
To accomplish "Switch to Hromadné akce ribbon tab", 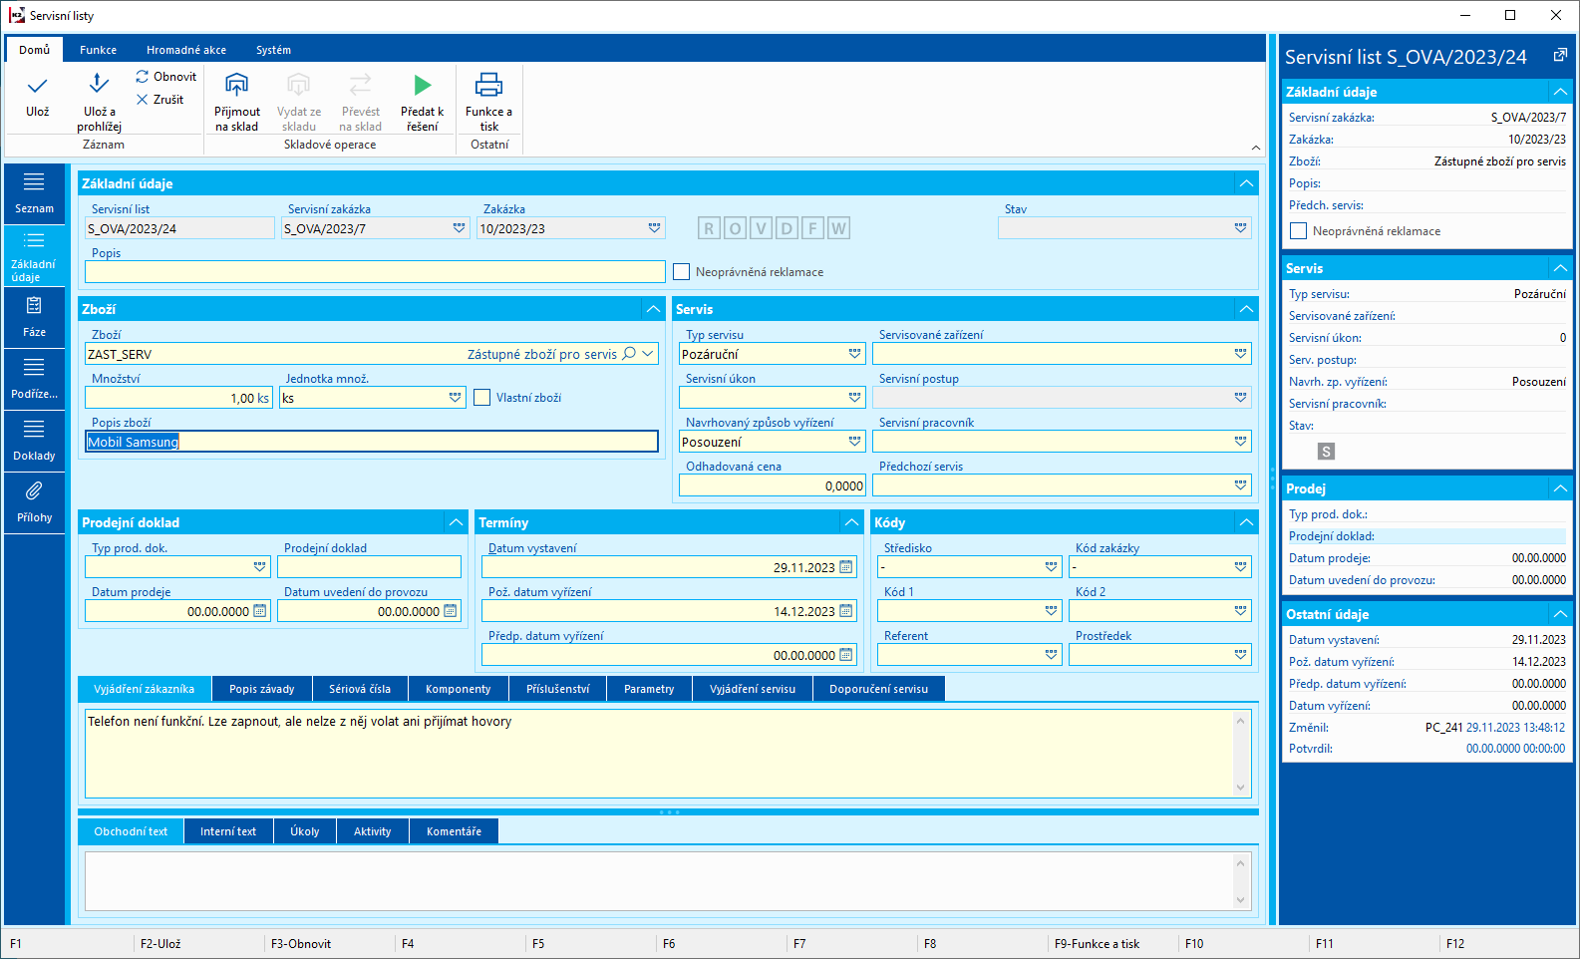I will [185, 50].
